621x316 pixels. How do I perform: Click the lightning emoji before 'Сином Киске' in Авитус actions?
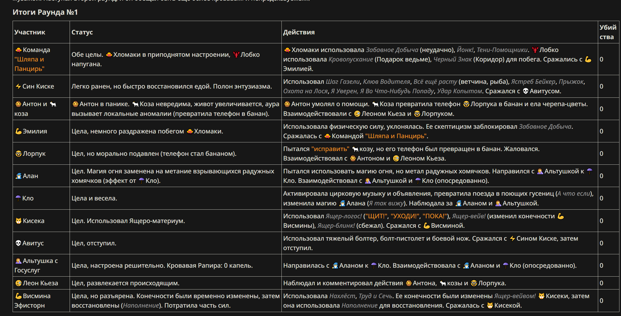pos(512,239)
